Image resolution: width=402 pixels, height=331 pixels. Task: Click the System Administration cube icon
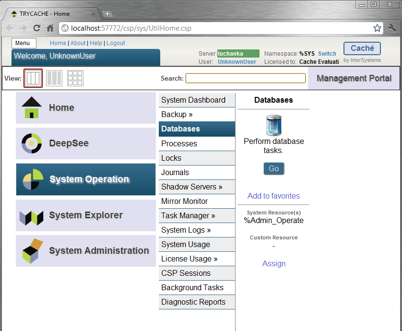click(32, 251)
